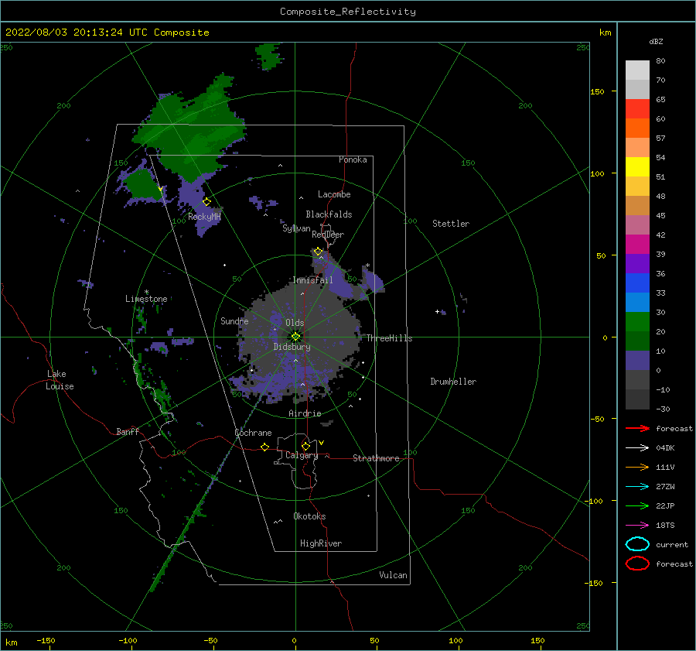Click the green 30 dBZ color swatch
Screen dimensions: 696x651
(637, 322)
